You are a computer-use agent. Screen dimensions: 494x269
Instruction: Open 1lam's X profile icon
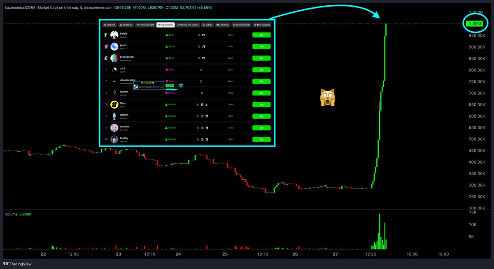click(198, 104)
